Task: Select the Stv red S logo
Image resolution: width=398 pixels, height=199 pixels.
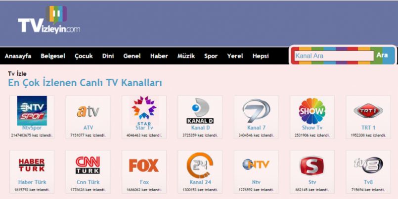Action: click(x=312, y=166)
